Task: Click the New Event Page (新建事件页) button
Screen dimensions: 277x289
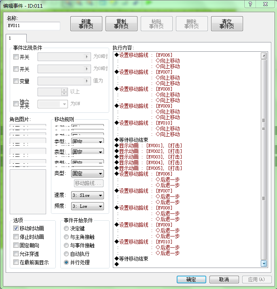Action: pos(86,23)
